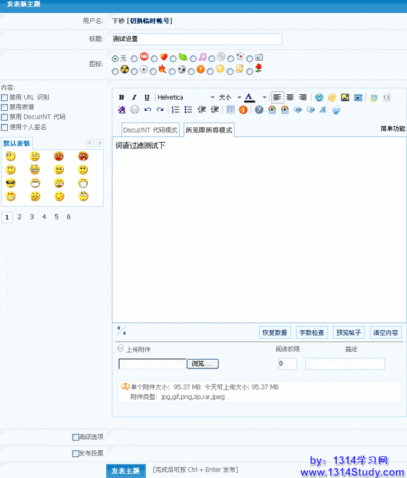Image resolution: width=407 pixels, height=478 pixels.
Task: Enable the 使用个人签名 checkbox
Action: click(5, 127)
